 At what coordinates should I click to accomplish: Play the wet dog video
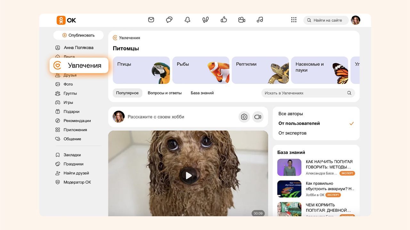click(188, 175)
